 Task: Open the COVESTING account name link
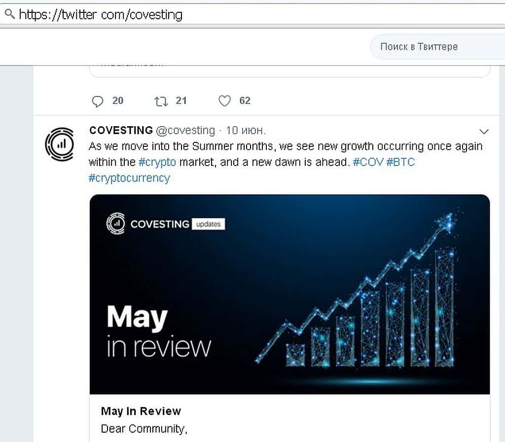(121, 131)
